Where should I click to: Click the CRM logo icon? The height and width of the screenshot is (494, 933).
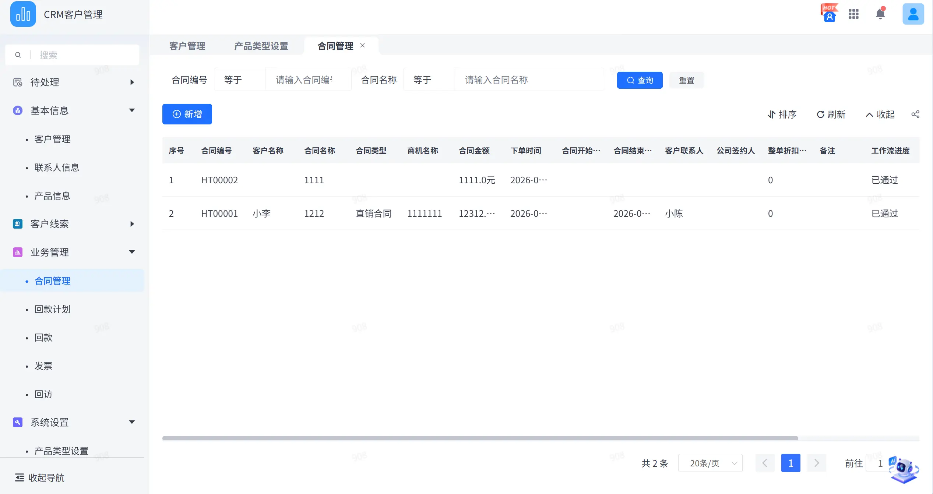coord(23,14)
